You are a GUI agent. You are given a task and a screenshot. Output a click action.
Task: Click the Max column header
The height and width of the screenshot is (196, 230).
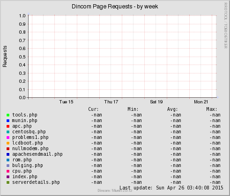[212, 109]
